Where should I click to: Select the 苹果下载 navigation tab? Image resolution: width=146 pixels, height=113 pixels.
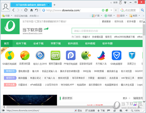(x=56, y=44)
